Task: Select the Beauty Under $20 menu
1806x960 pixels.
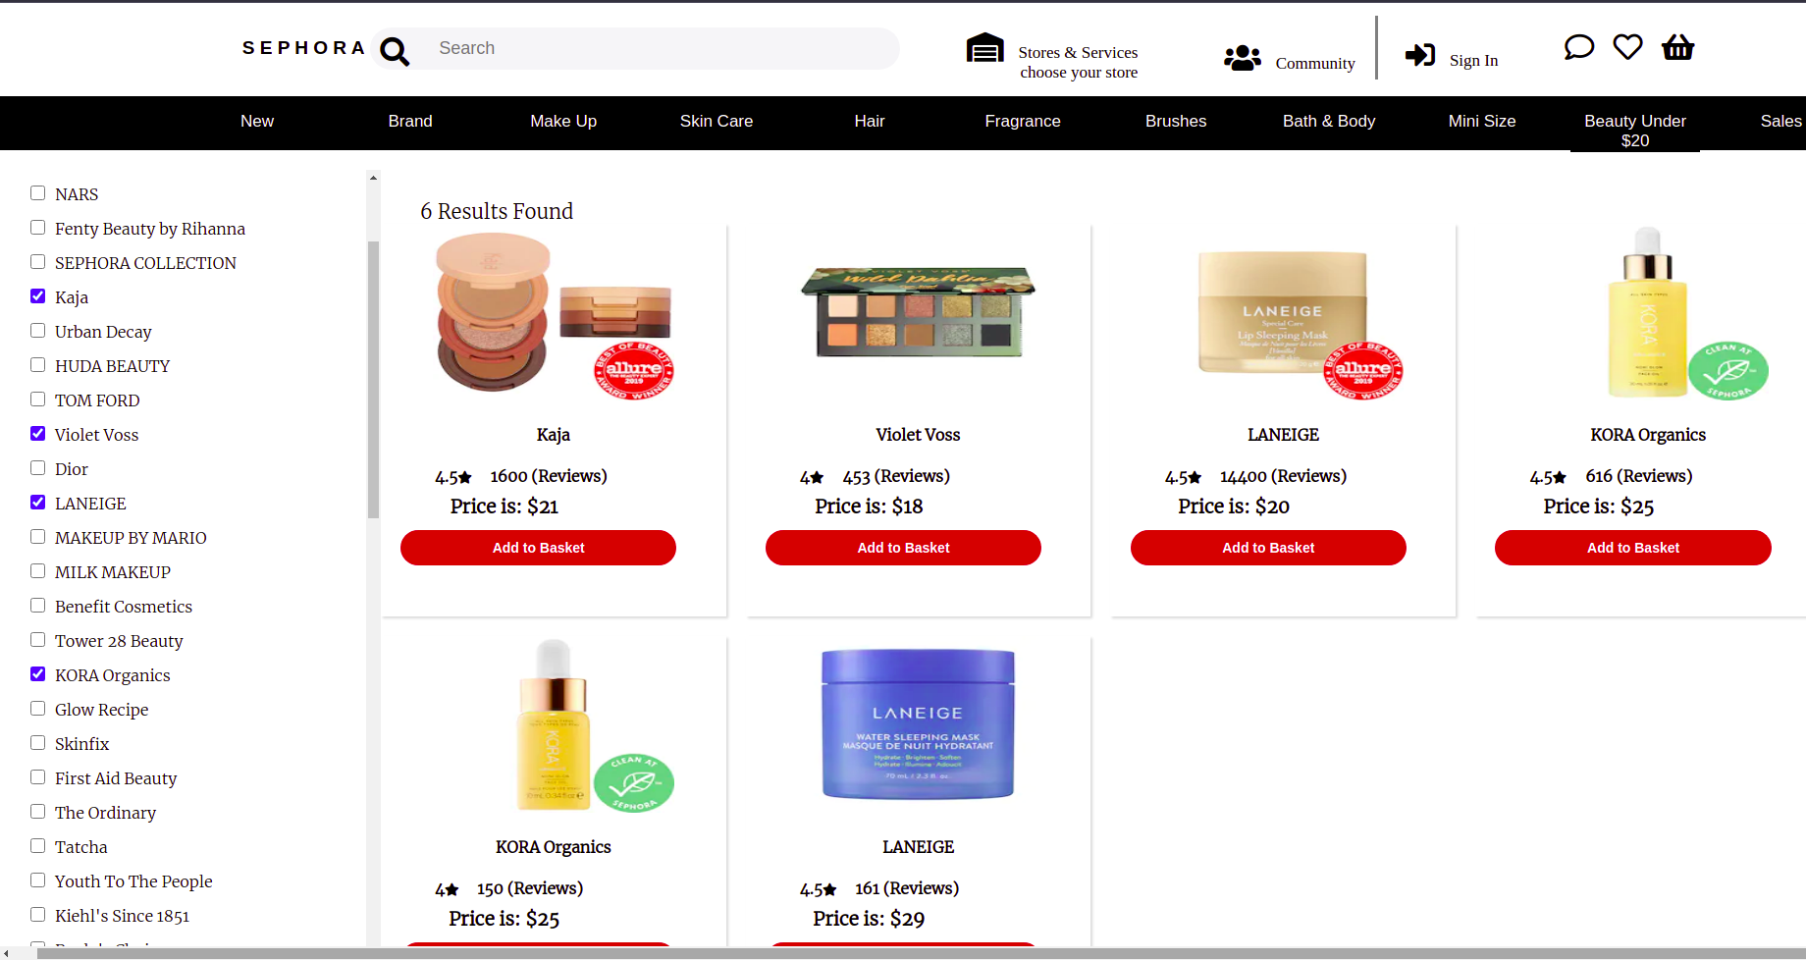Action: 1635,130
